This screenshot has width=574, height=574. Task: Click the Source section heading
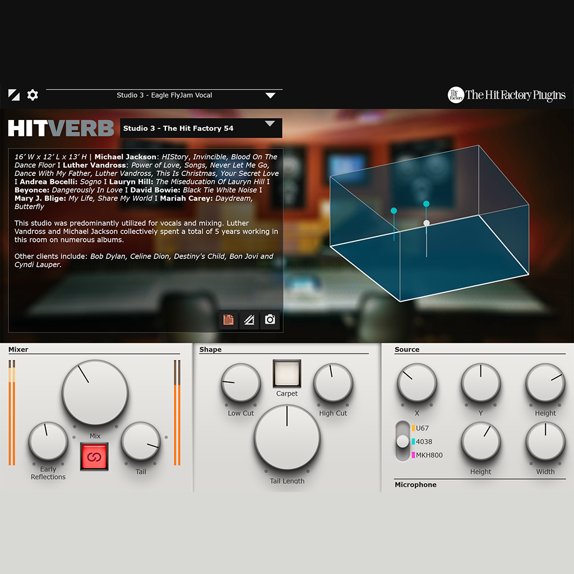tap(407, 349)
